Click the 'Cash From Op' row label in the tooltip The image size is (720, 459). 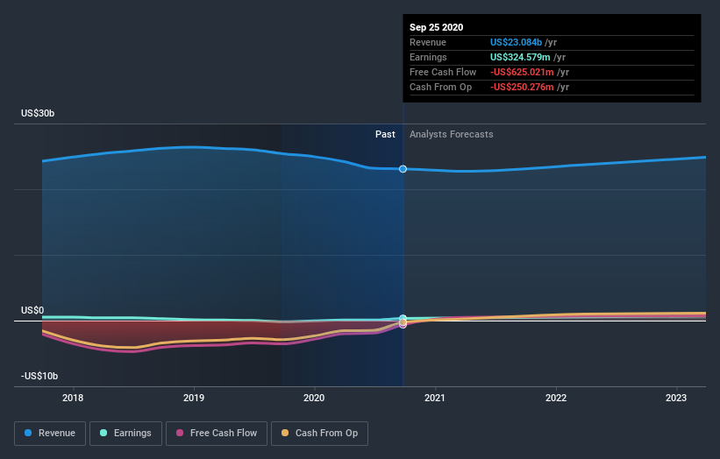pos(441,87)
